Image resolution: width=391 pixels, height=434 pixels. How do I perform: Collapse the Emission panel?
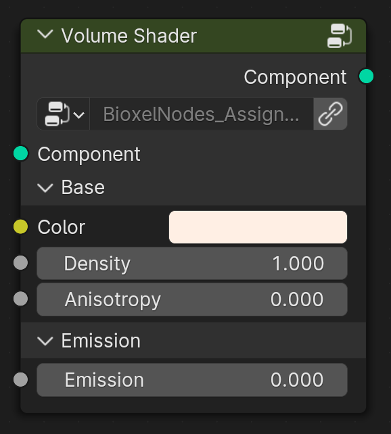tap(45, 341)
